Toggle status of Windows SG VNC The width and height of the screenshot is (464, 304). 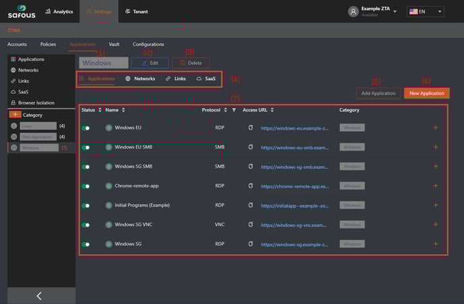coord(86,225)
